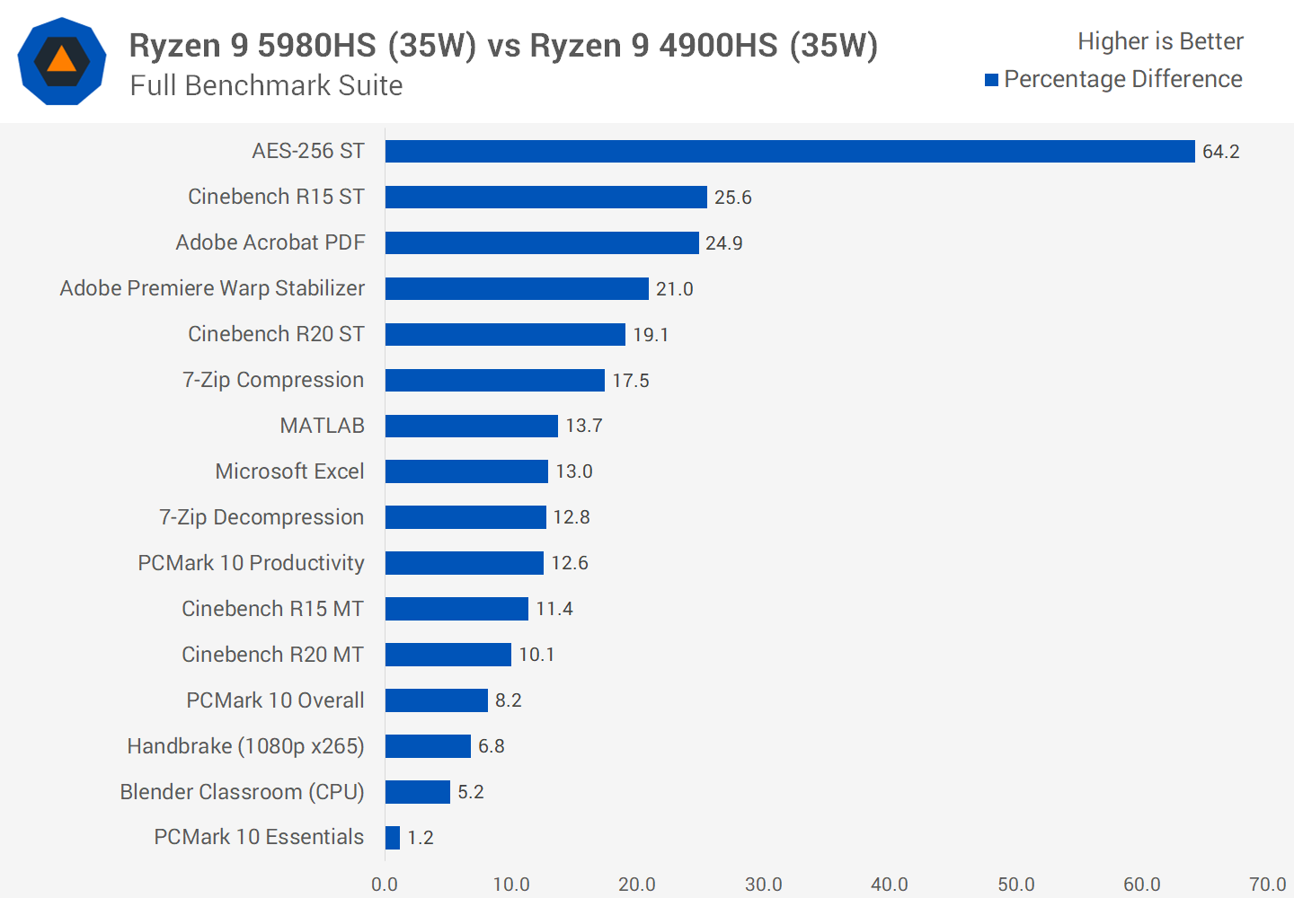Click the Blender Classroom (CPU) label
This screenshot has width=1294, height=898.
pos(242,792)
